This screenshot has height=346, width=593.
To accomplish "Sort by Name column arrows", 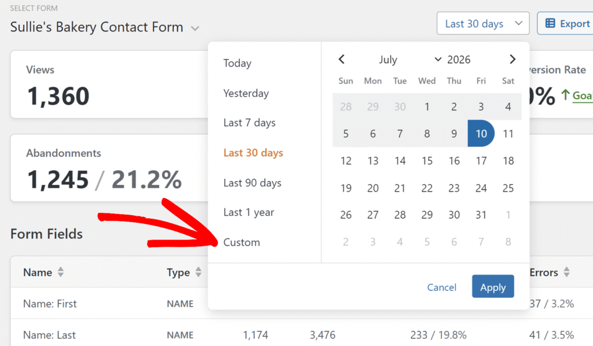I will (60, 272).
